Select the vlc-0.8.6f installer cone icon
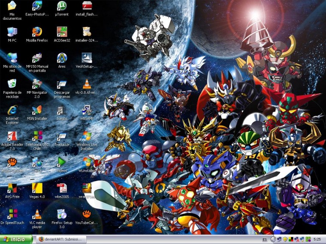 pyautogui.click(x=87, y=84)
